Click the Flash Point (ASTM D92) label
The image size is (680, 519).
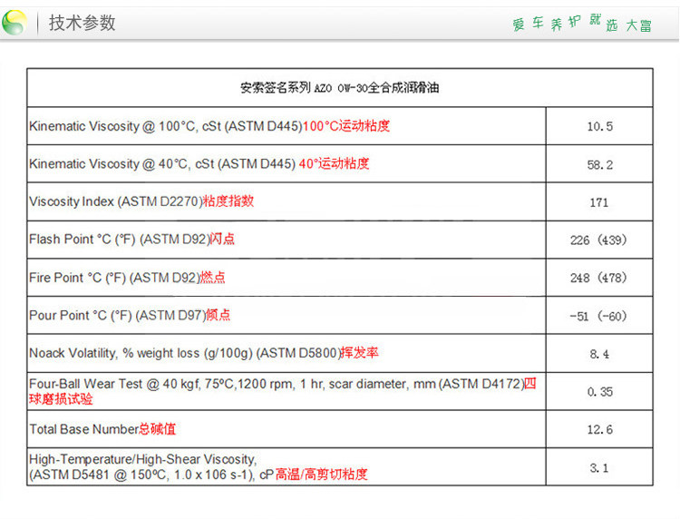[131, 240]
